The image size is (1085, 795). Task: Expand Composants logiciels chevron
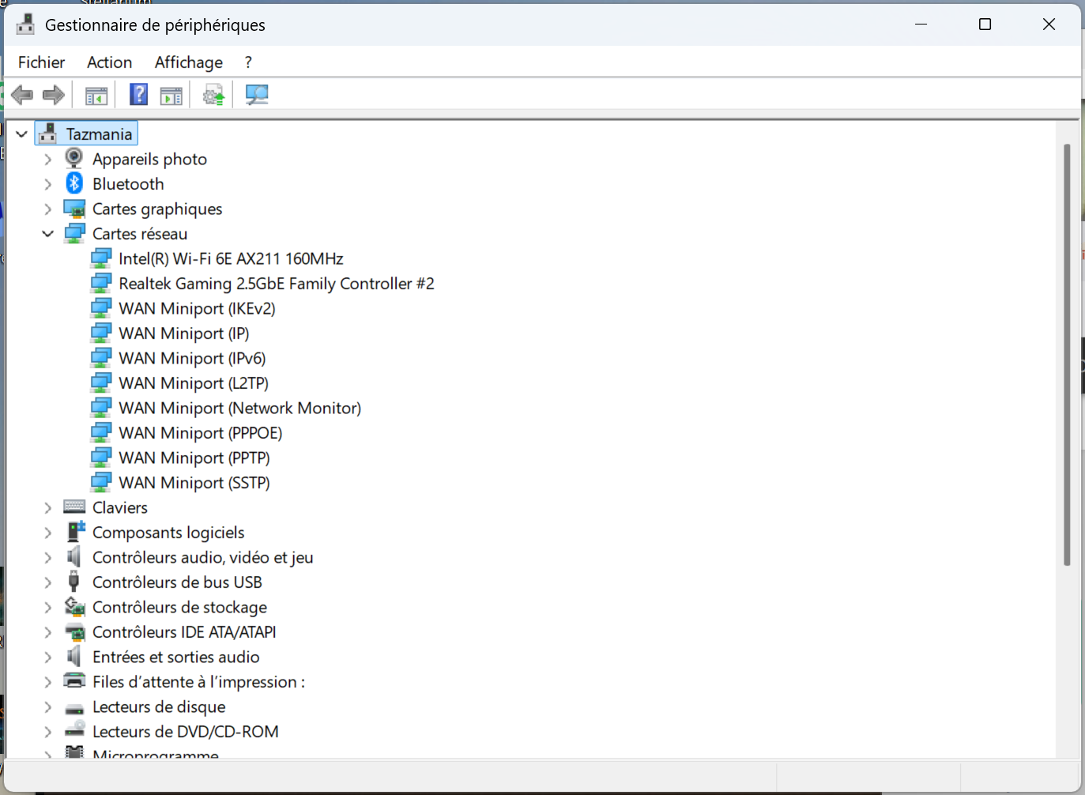click(47, 533)
